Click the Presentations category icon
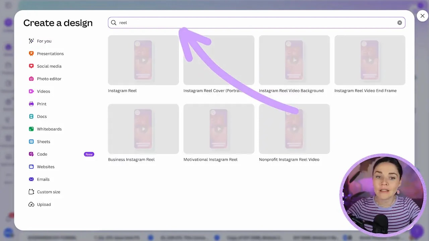The image size is (429, 241). click(31, 54)
